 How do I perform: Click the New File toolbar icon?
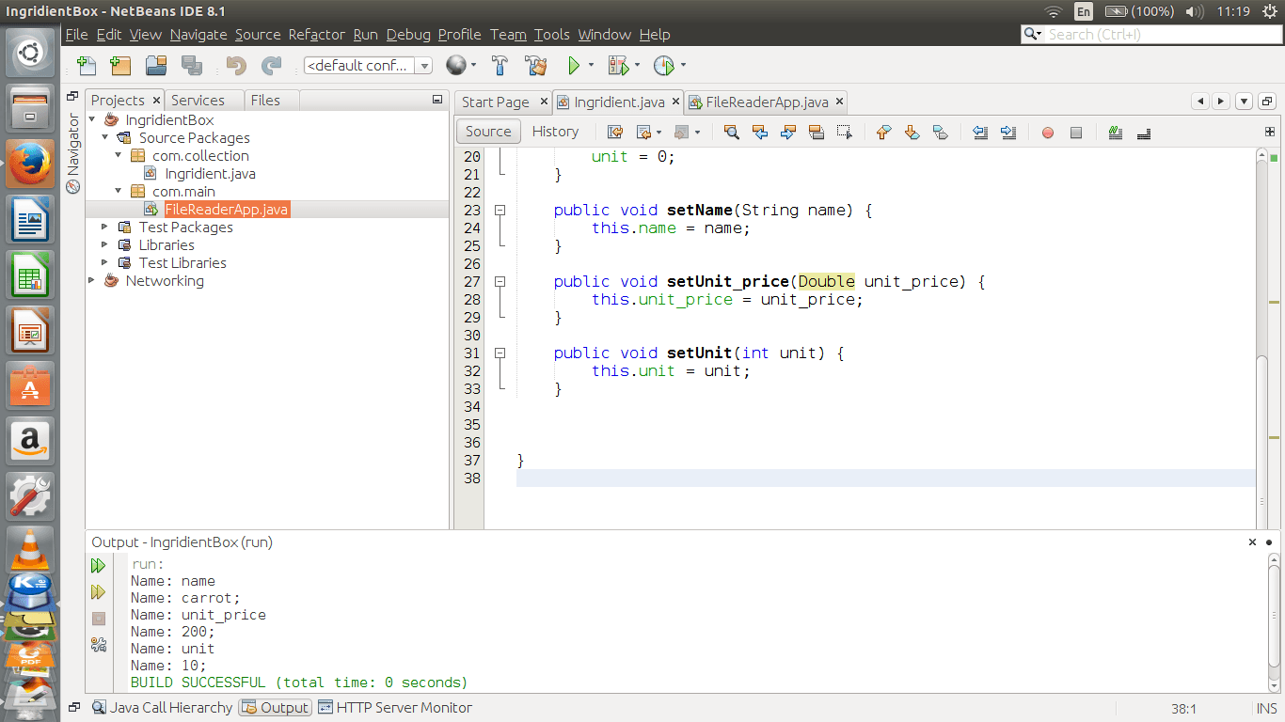[x=87, y=66]
